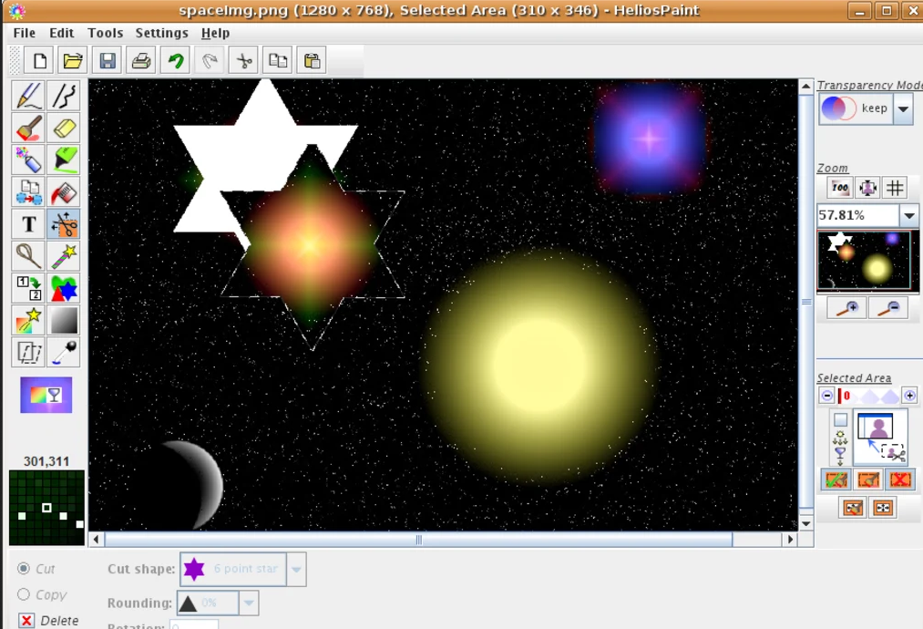Click the Undo green arrow icon

[175, 61]
